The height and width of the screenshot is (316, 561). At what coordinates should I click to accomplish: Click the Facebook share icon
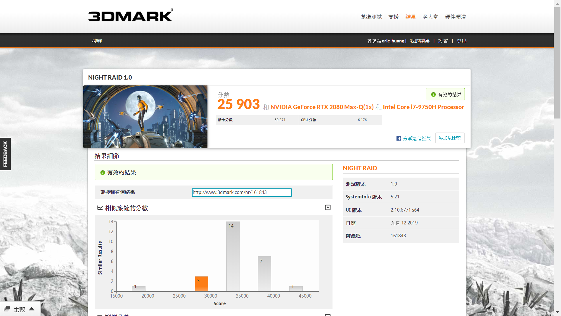click(x=399, y=138)
